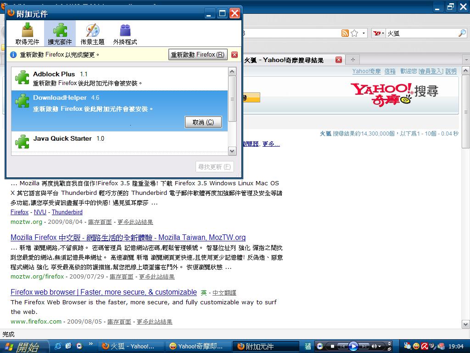Open Yahoo search engine selector dropdown
The image size is (470, 353).
pyautogui.click(x=379, y=33)
